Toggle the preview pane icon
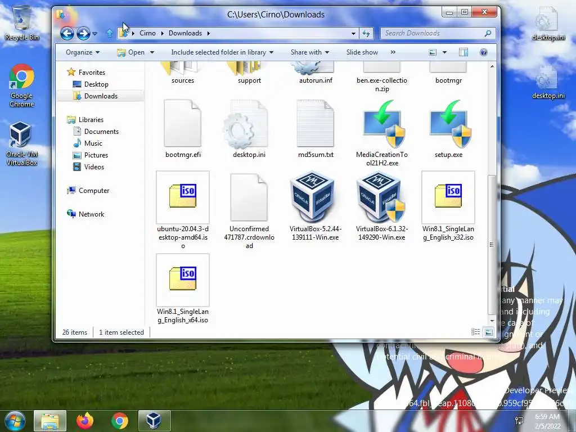Image resolution: width=576 pixels, height=432 pixels. coord(463,52)
